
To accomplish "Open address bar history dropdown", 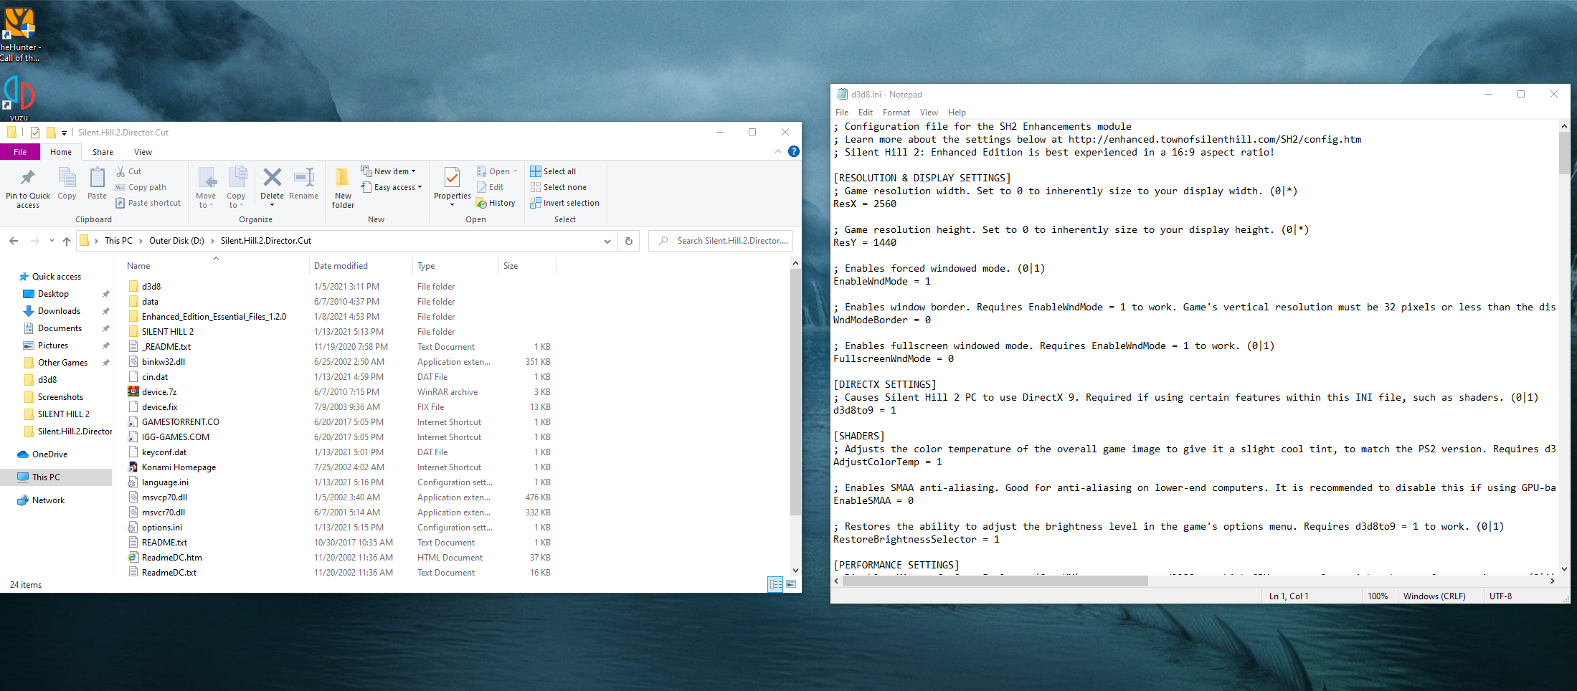I will (607, 241).
